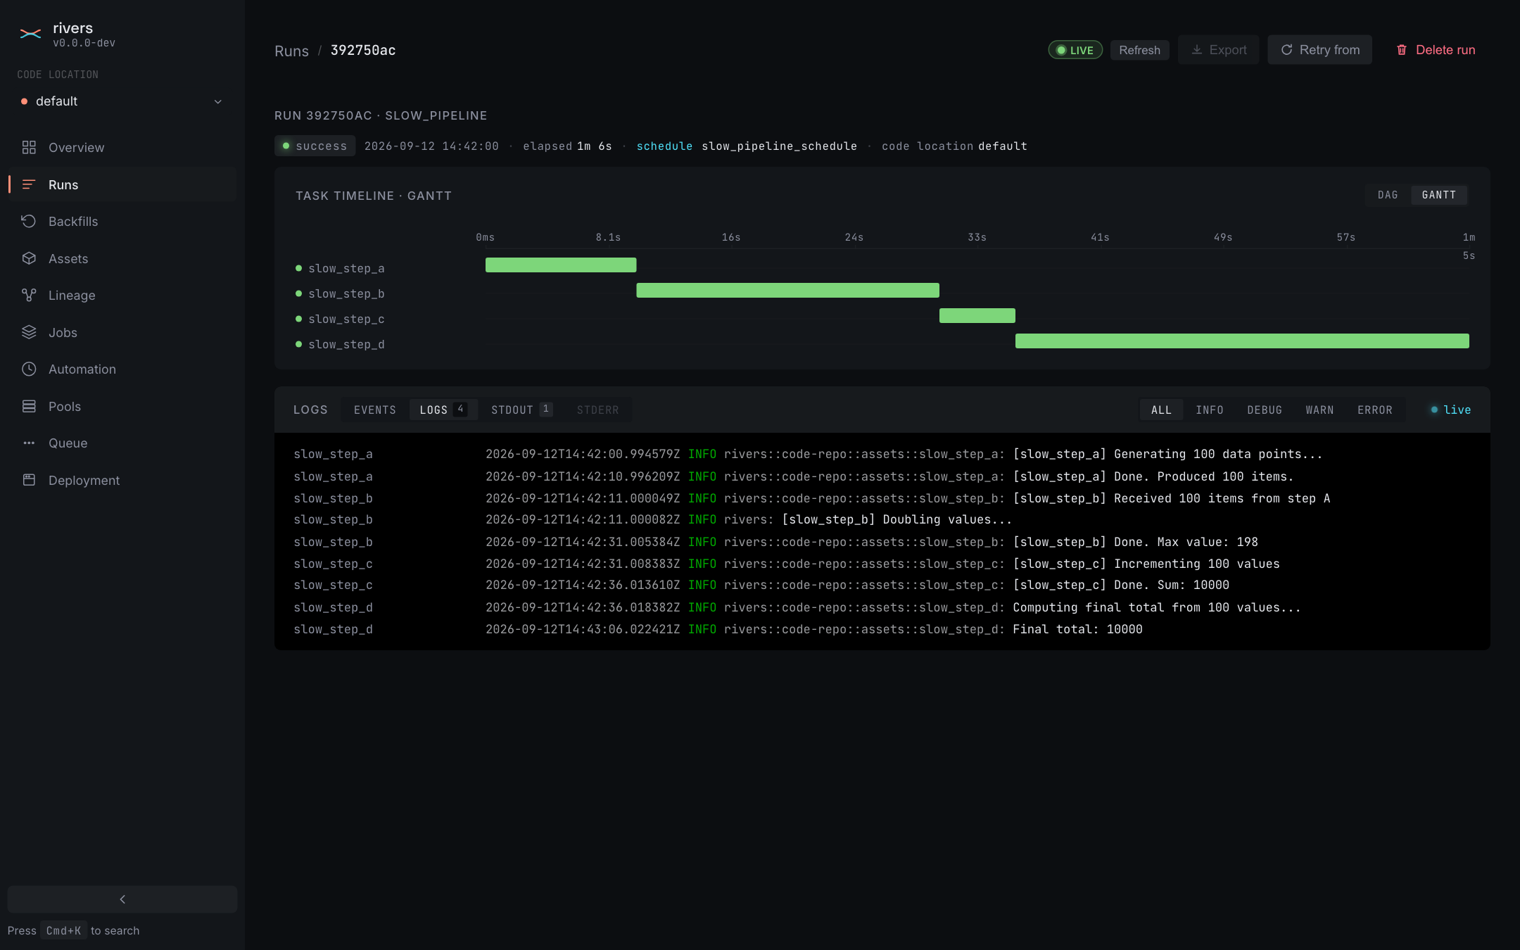Go back to Runs via breadcrumb
Screen dimensions: 1520x950
tap(291, 51)
